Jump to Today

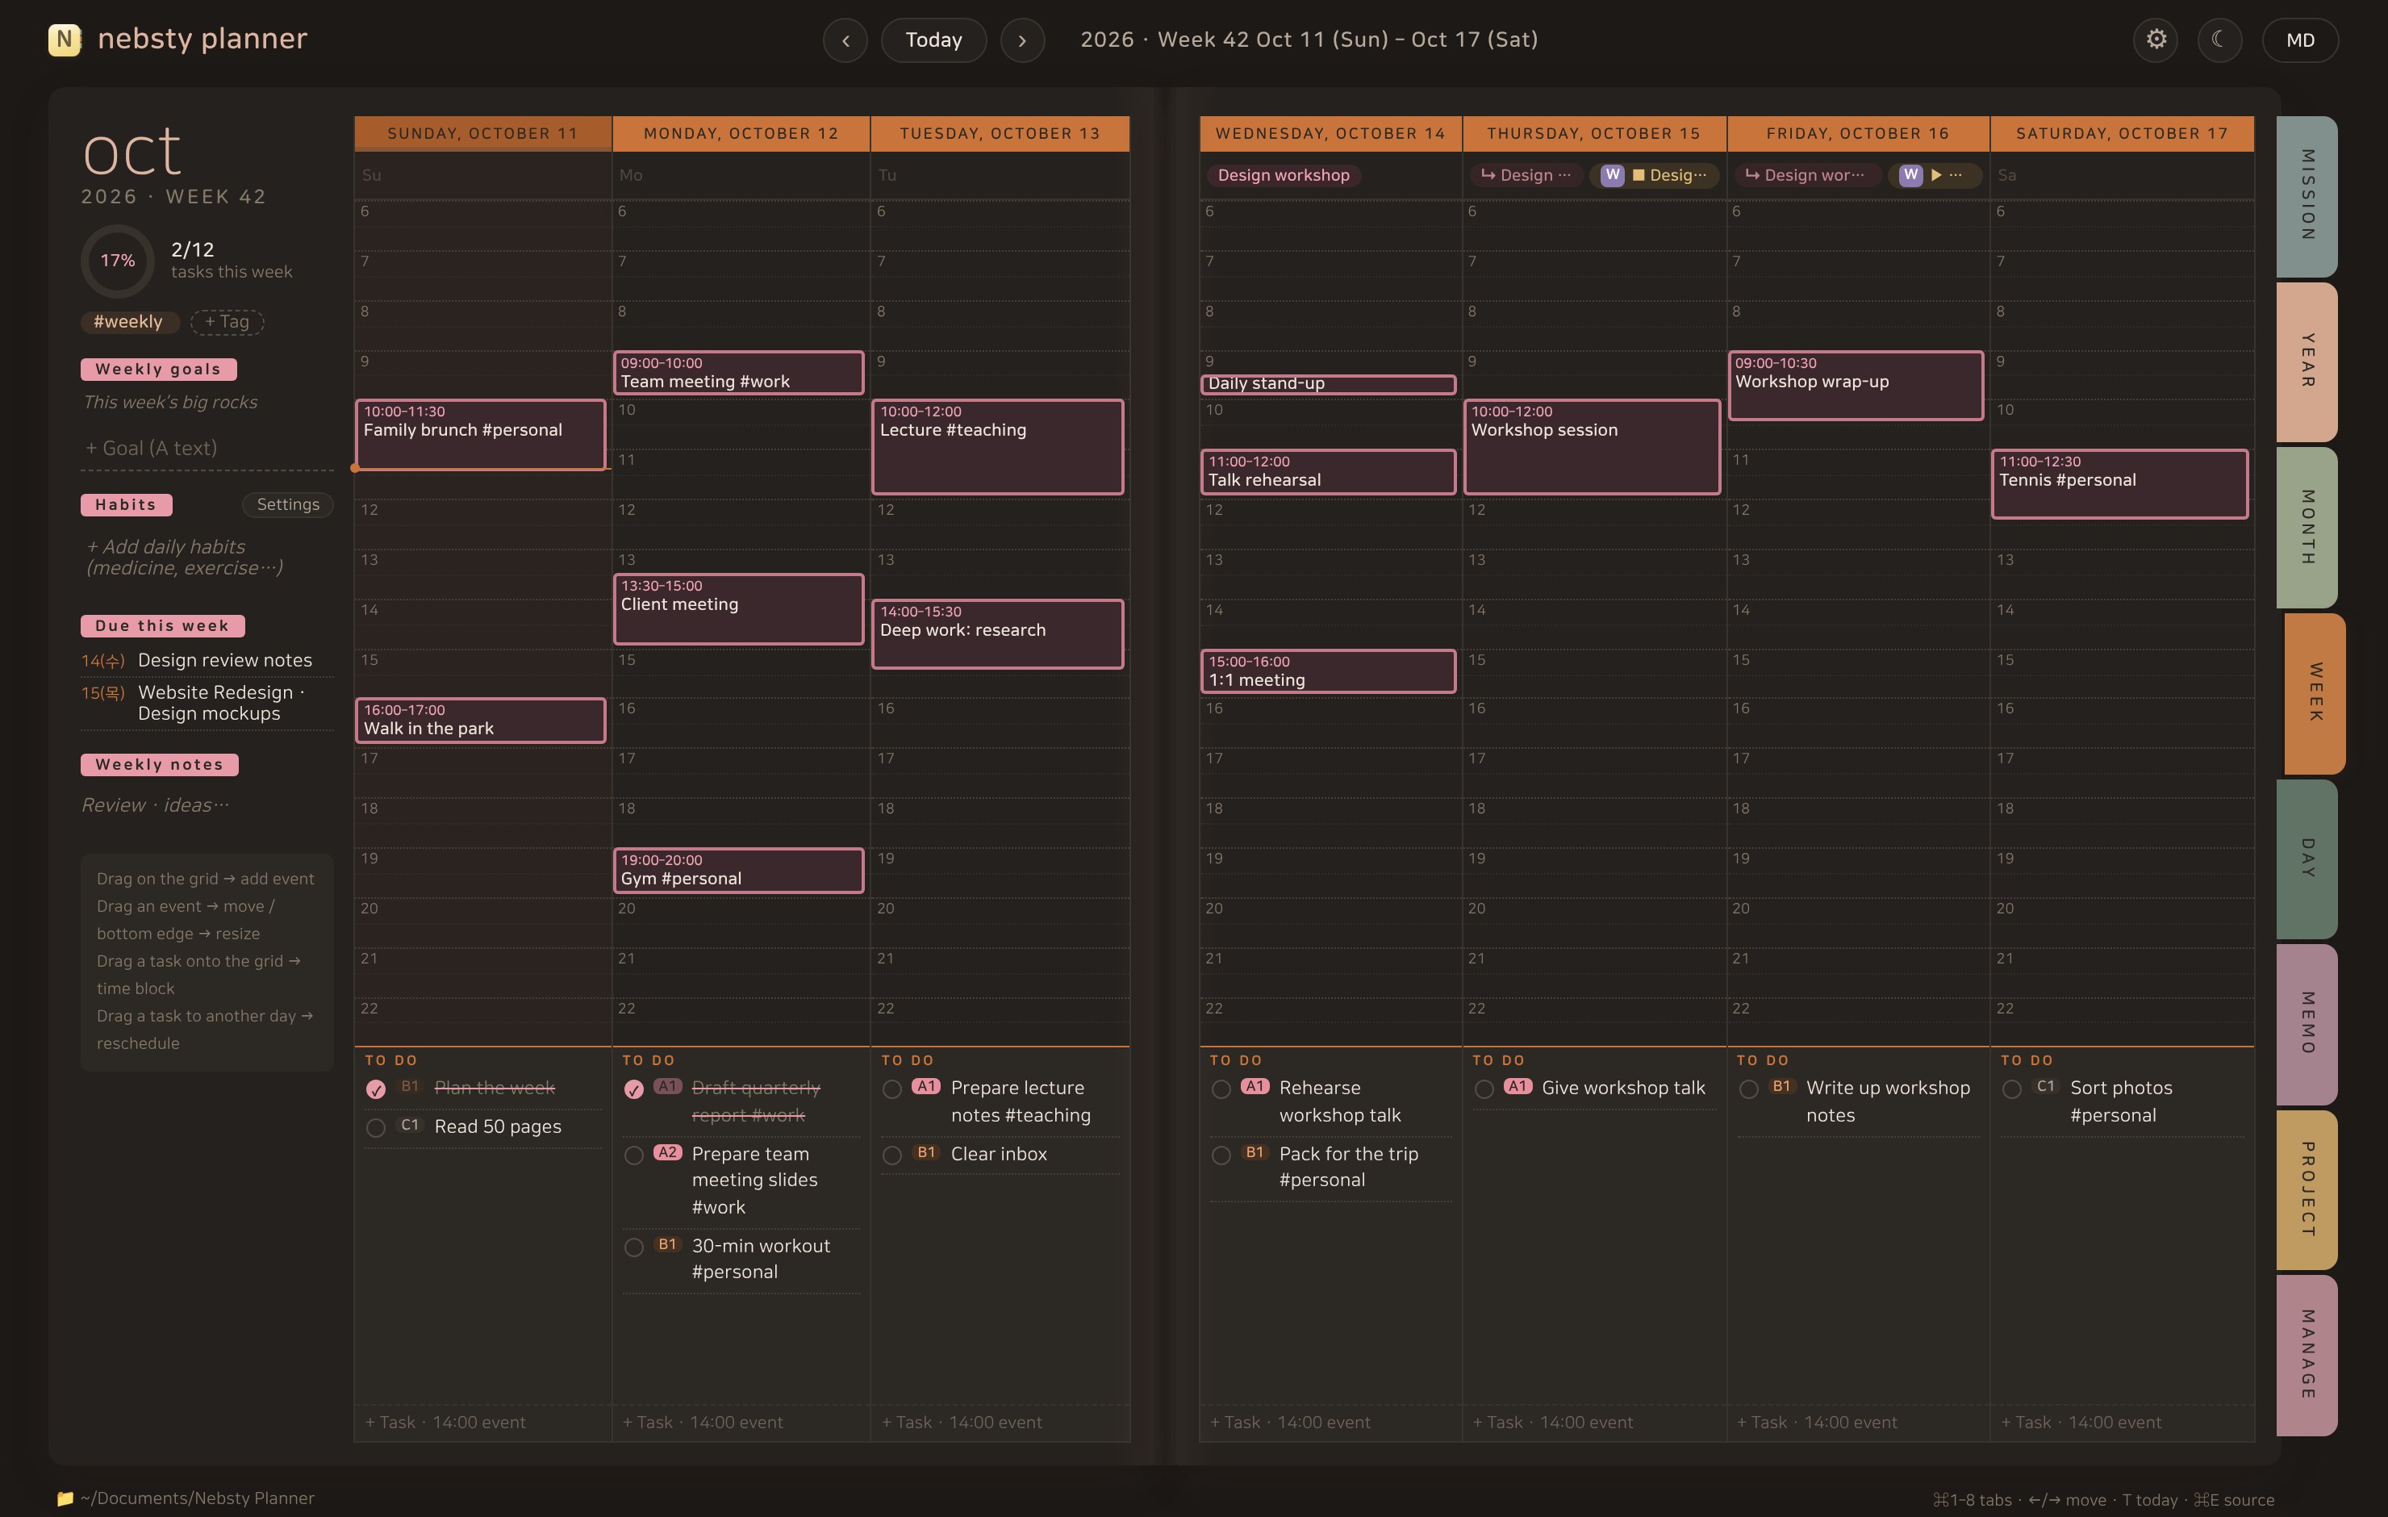point(933,40)
